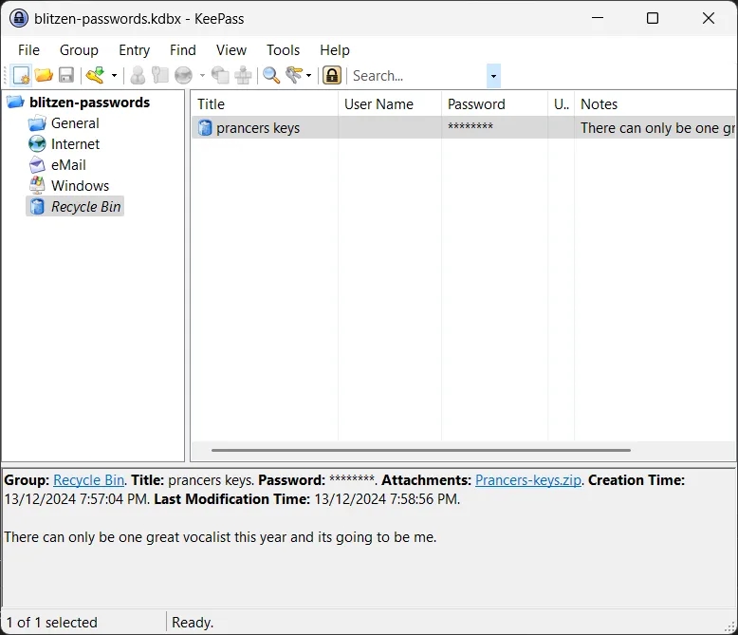
Task: Click the Open Database folder icon
Action: [44, 76]
